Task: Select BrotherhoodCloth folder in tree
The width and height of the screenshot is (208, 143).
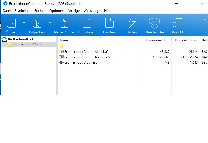Action: point(27,44)
